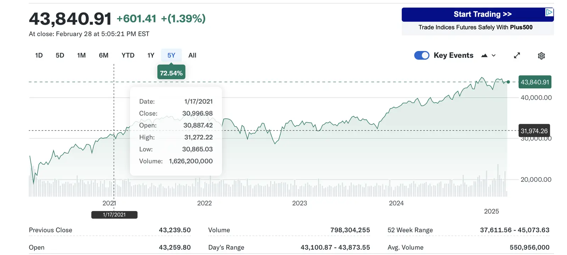This screenshot has width=567, height=255.
Task: Open the chart settings gear
Action: [541, 56]
